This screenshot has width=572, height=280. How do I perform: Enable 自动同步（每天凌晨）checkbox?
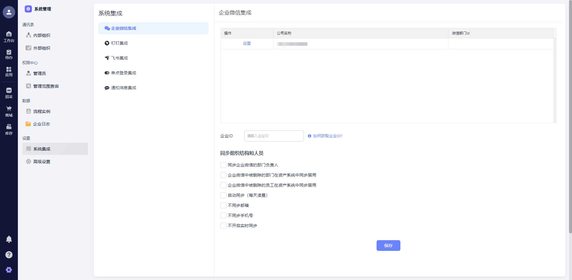223,195
